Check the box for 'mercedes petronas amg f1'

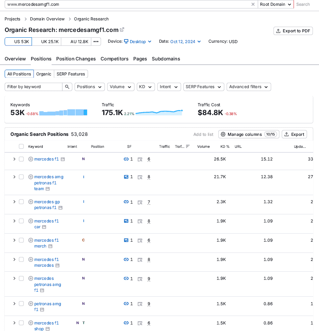click(x=21, y=278)
